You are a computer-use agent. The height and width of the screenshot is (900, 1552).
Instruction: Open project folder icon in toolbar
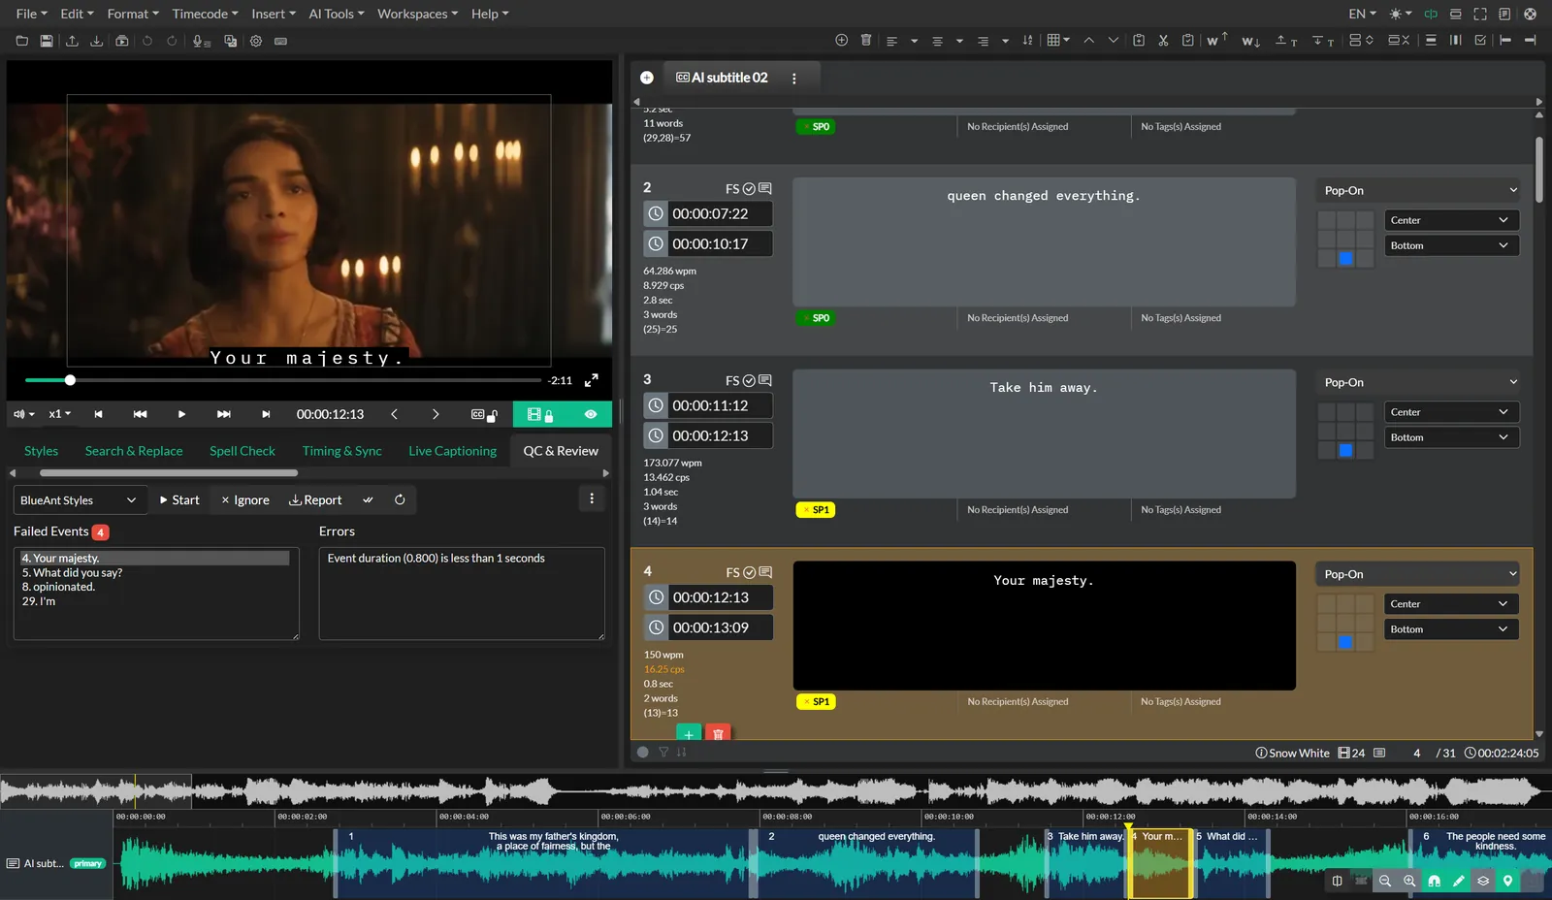(21, 41)
